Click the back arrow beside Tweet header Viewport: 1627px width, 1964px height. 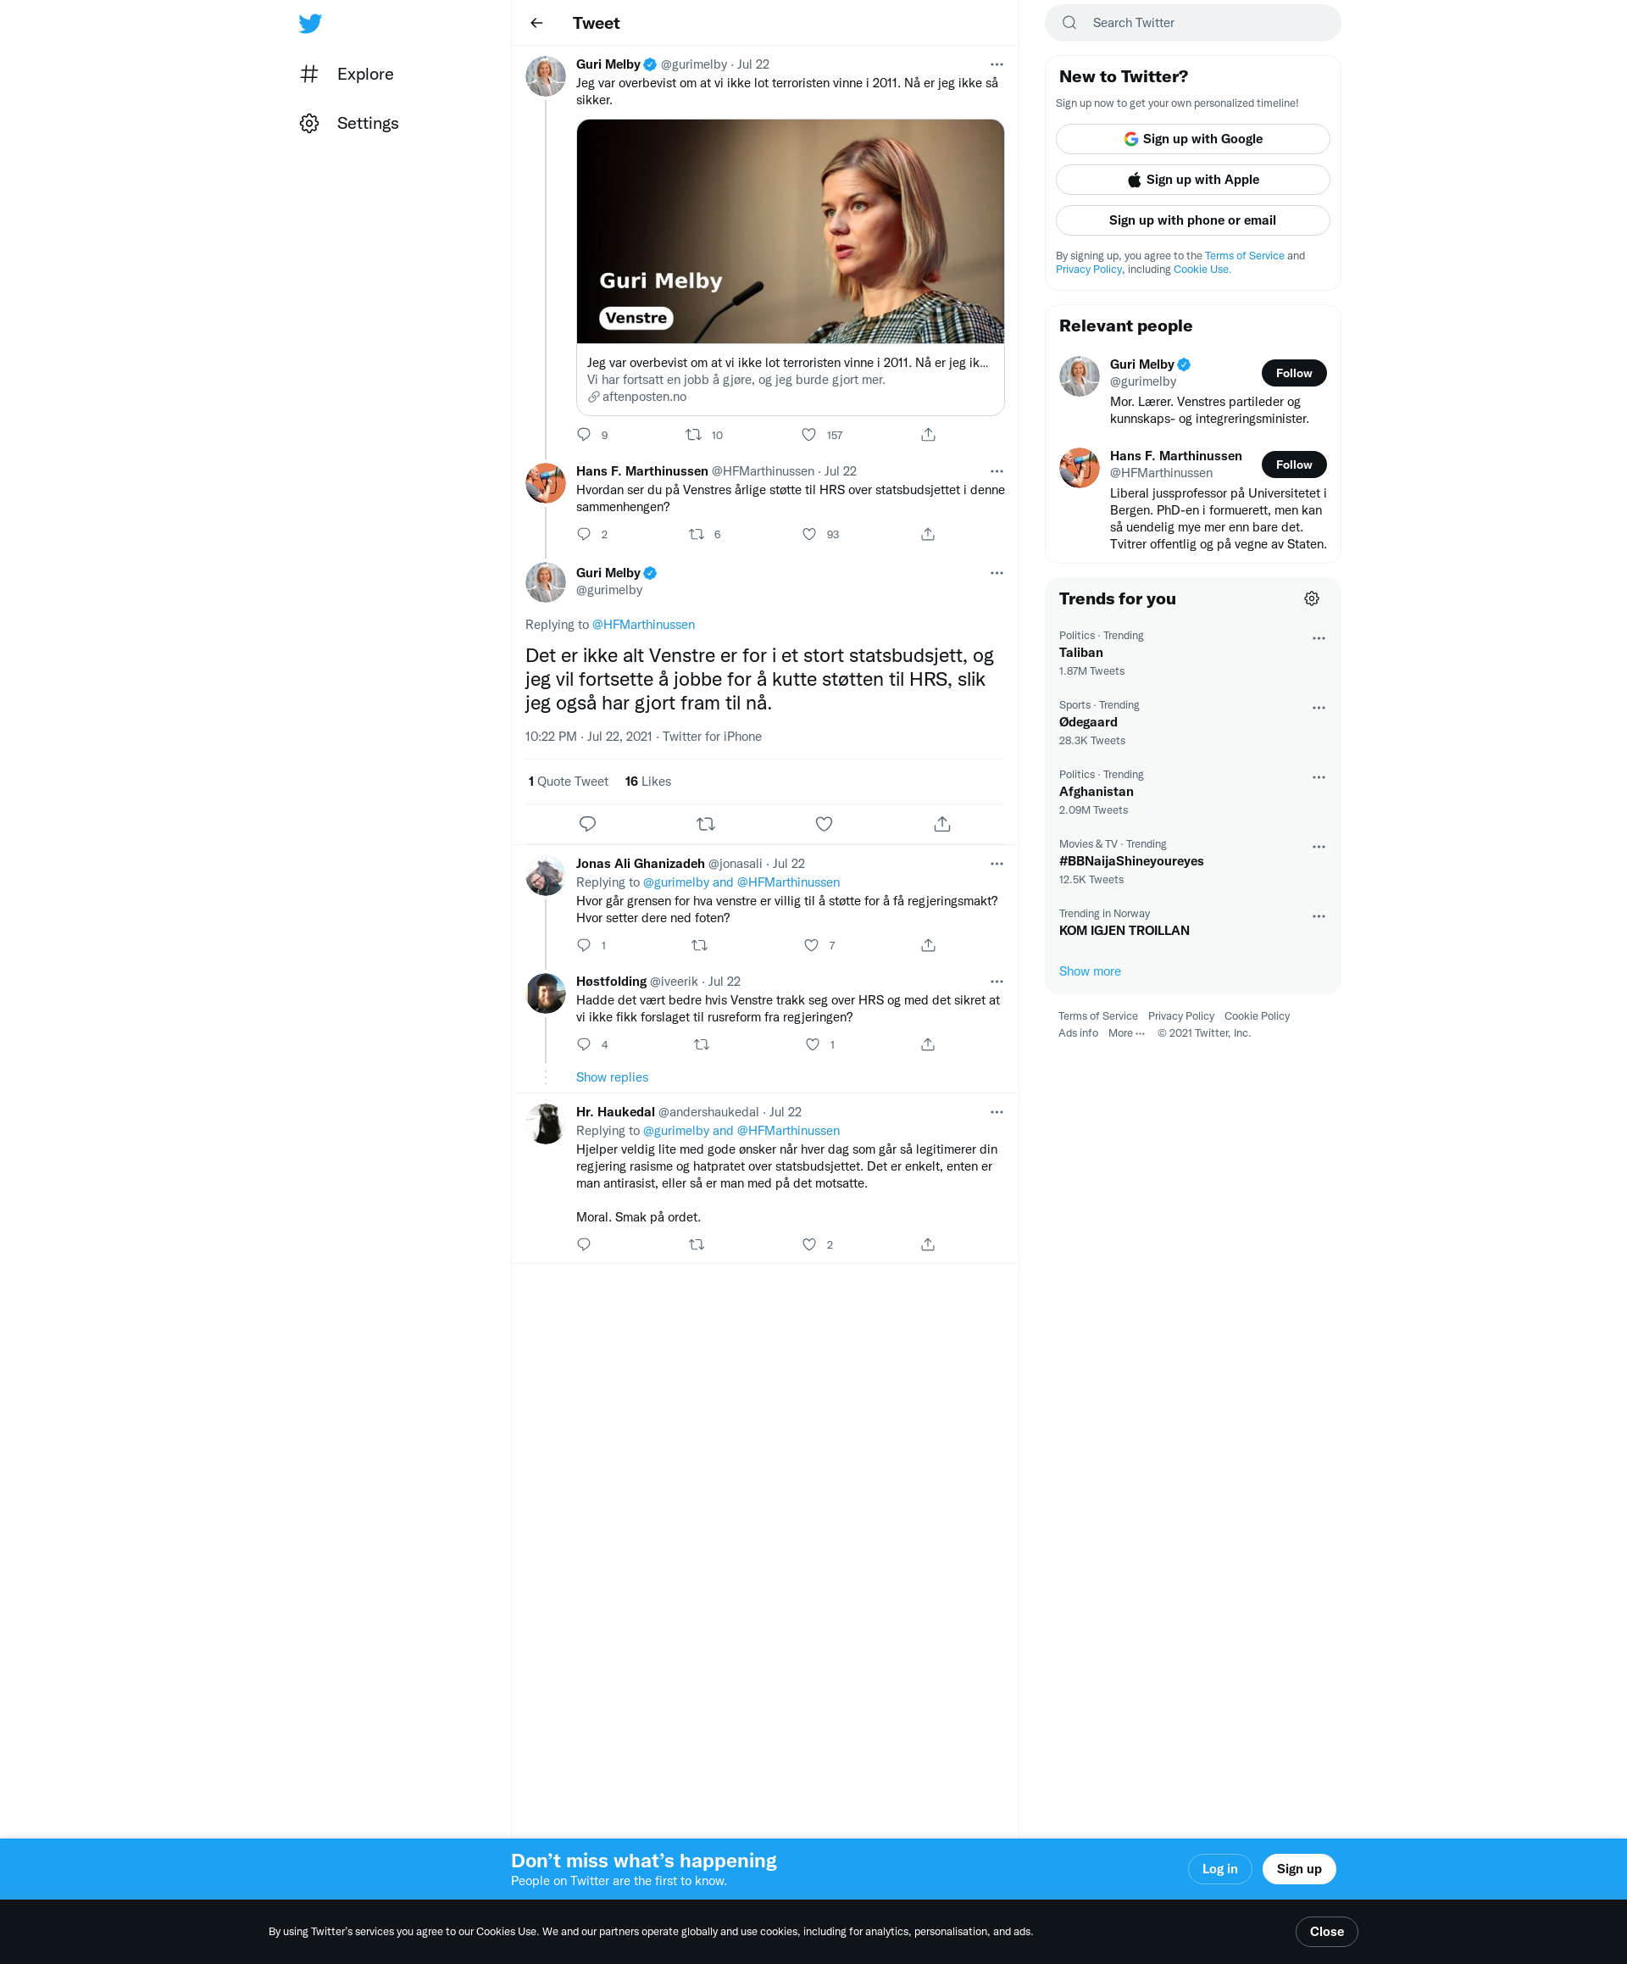(x=536, y=24)
